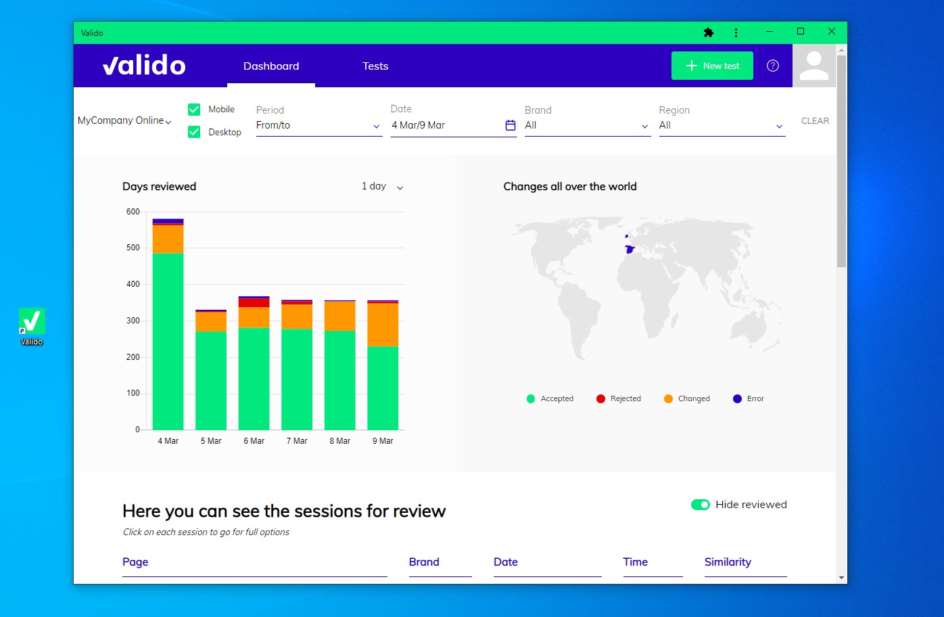The width and height of the screenshot is (944, 617).
Task: Expand the MyCompany Online selector
Action: (x=124, y=120)
